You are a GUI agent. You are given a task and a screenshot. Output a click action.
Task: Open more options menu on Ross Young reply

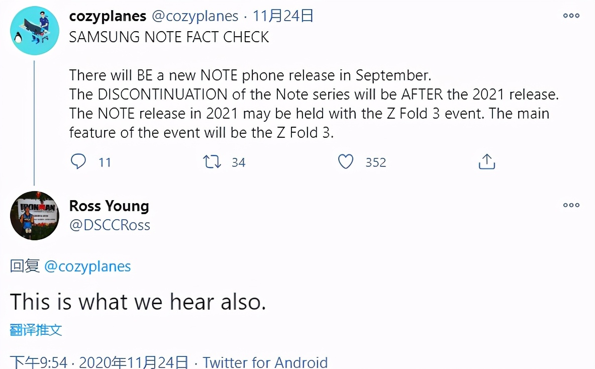click(x=571, y=205)
